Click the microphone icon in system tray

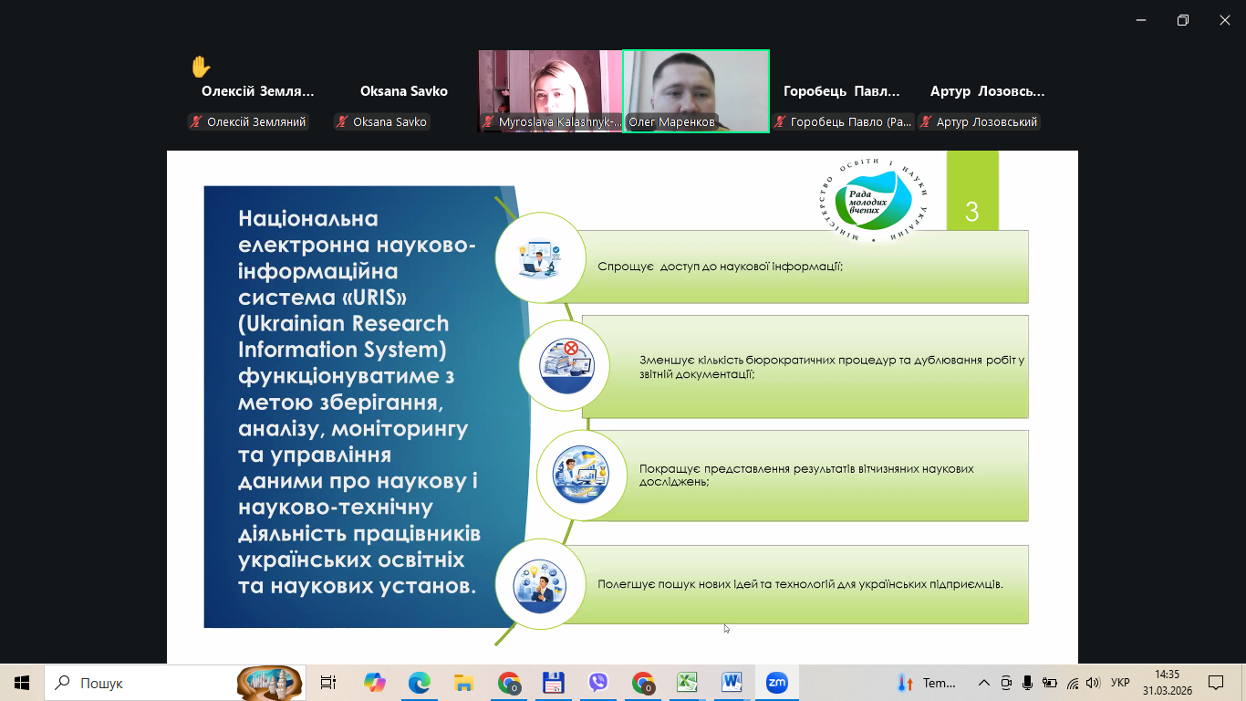[1028, 683]
